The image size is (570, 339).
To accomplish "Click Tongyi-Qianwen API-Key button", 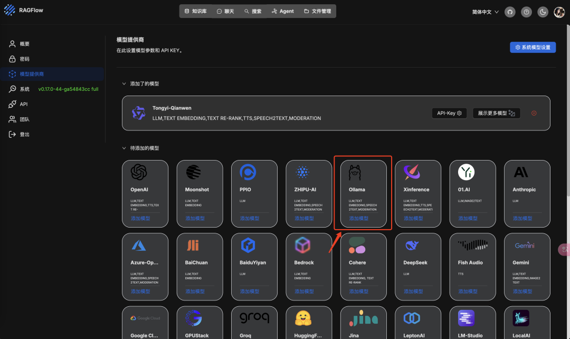I will click(449, 113).
